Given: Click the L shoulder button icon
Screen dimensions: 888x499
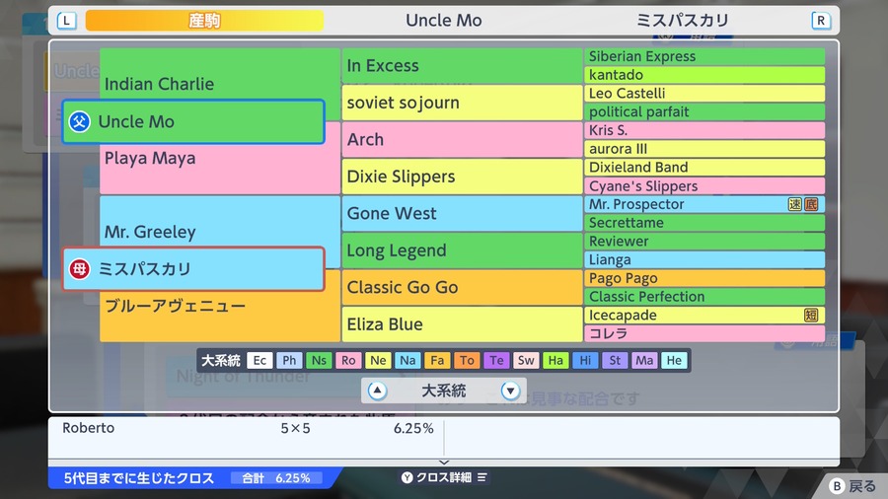Looking at the screenshot, I should click(67, 21).
